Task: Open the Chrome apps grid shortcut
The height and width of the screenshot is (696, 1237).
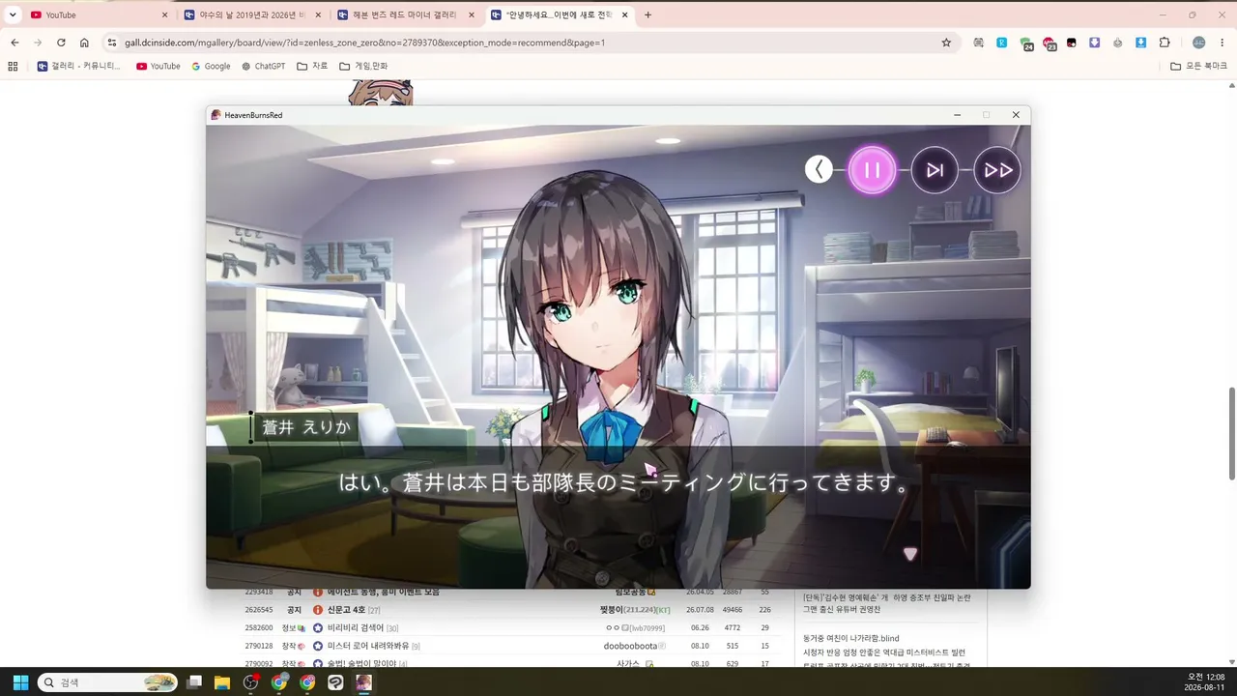Action: tap(13, 66)
